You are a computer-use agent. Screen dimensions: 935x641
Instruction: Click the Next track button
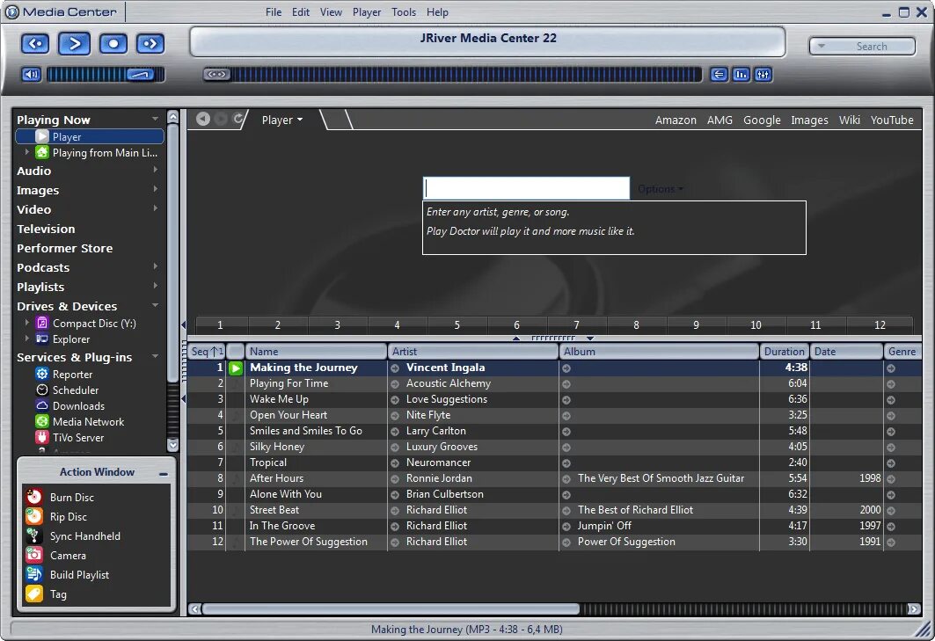click(150, 44)
